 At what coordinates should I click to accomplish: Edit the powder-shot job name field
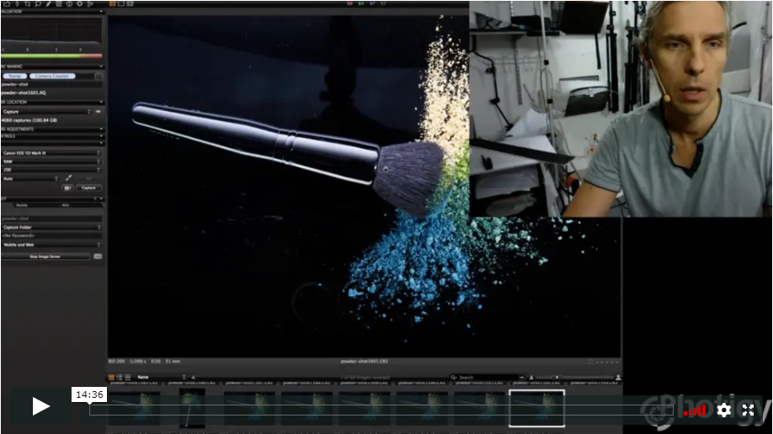tap(51, 84)
